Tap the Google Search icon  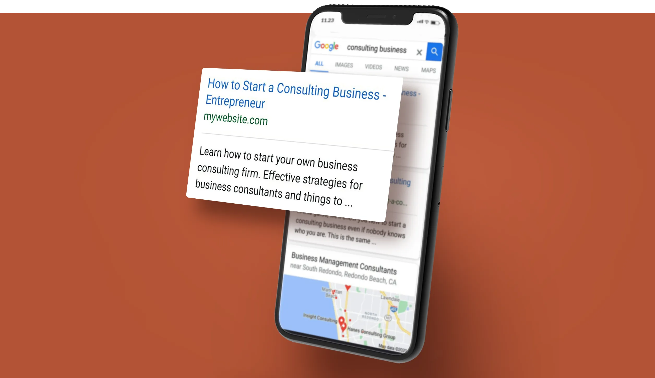coord(434,51)
